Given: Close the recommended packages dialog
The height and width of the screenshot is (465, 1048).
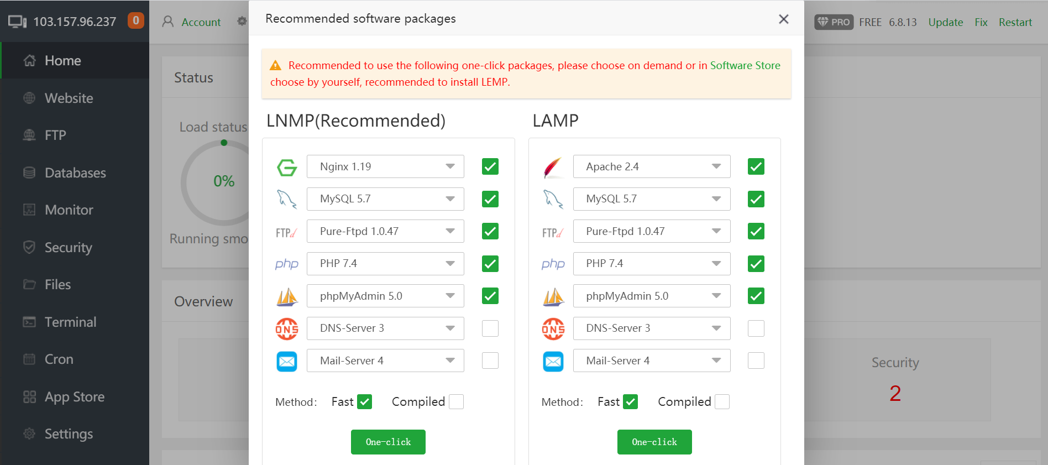Looking at the screenshot, I should pyautogui.click(x=783, y=19).
